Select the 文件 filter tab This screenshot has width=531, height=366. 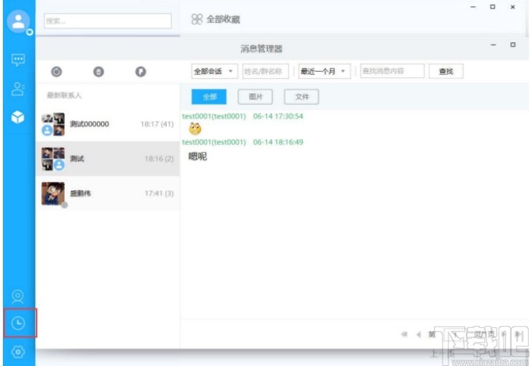pyautogui.click(x=301, y=97)
